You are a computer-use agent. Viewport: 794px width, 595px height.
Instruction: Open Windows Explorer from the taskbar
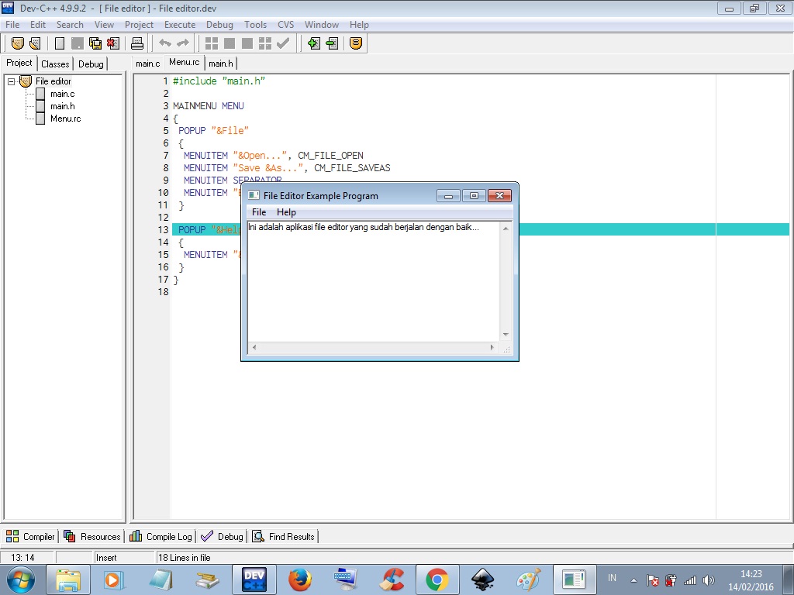[x=68, y=580]
